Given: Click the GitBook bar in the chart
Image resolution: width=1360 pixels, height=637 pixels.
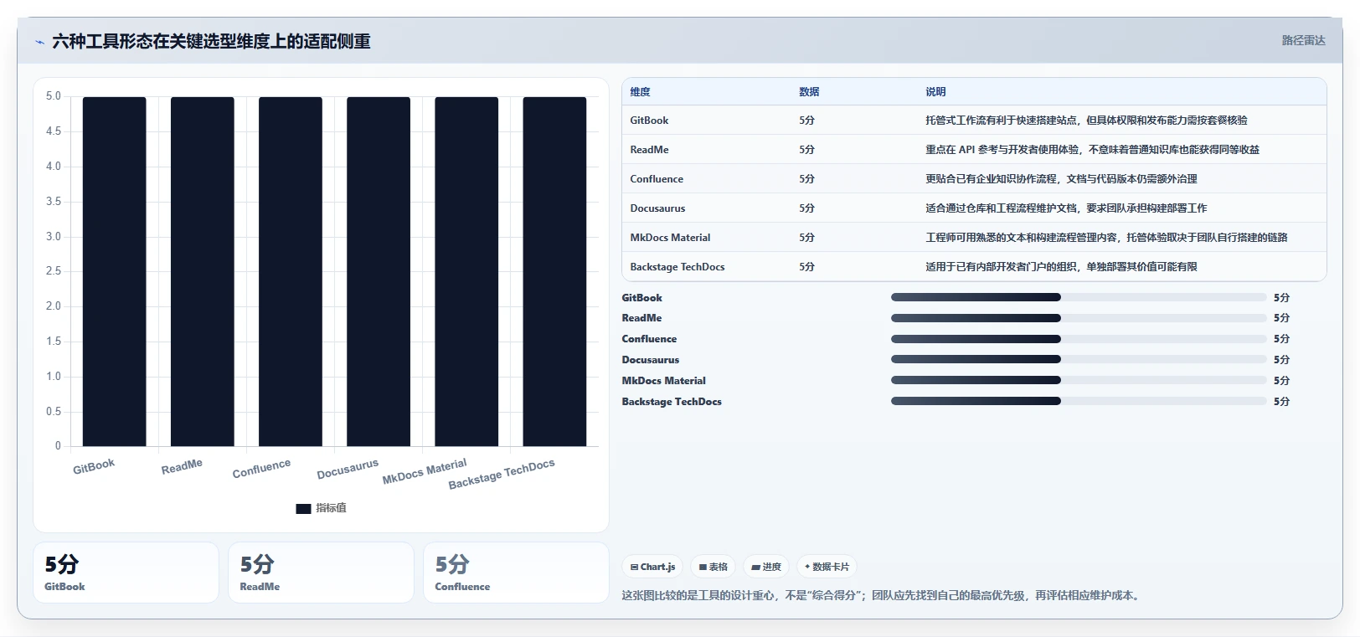Looking at the screenshot, I should 115,271.
